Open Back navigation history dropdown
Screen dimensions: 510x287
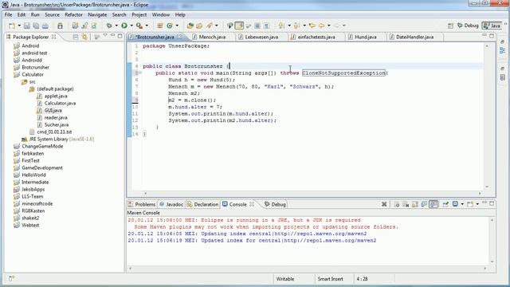[x=329, y=26]
